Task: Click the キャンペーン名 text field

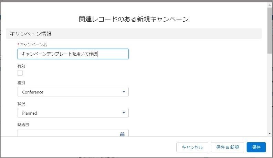Action: pos(73,54)
